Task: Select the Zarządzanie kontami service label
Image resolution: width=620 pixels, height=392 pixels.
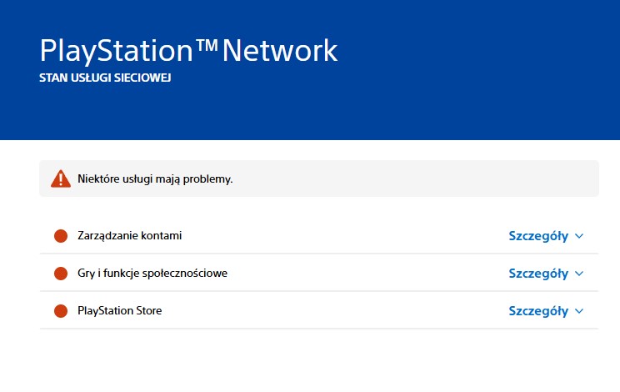Action: click(129, 236)
